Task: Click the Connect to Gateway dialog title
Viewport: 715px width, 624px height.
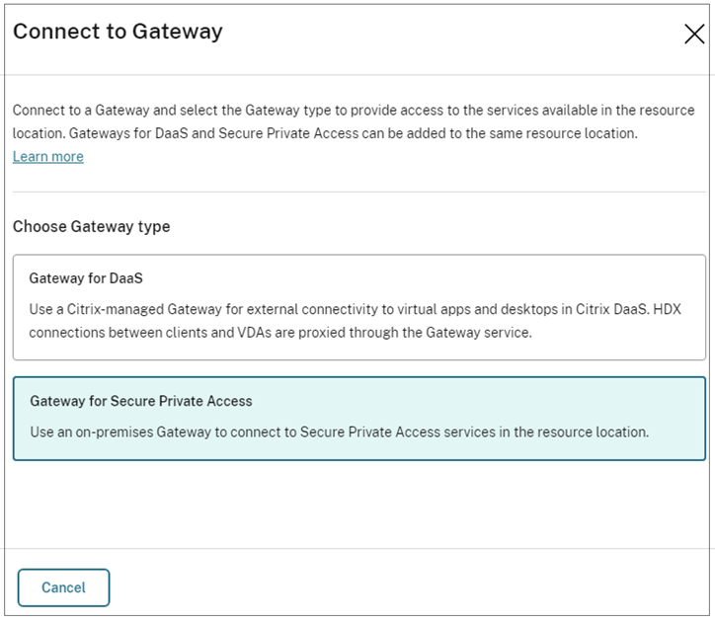Action: click(118, 32)
